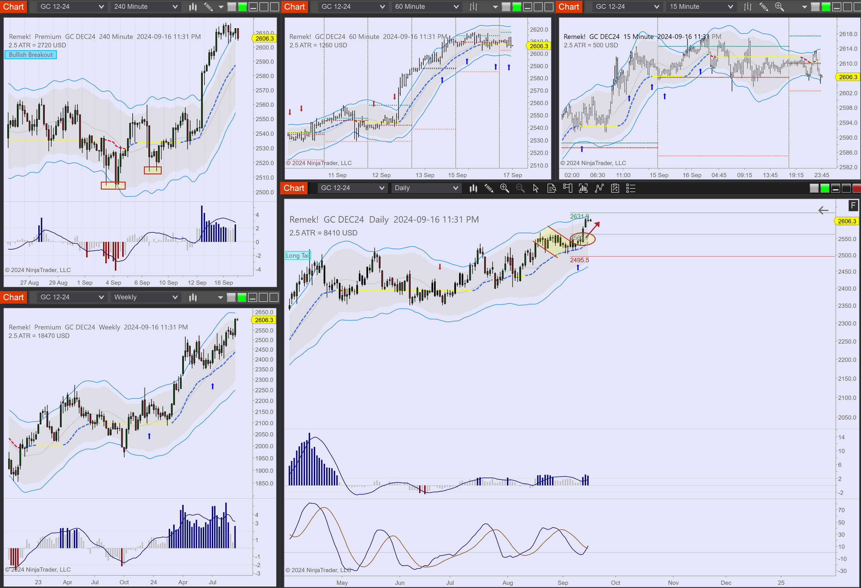Click Chart tab of 240 Minute window
861x588 pixels.
coord(13,7)
